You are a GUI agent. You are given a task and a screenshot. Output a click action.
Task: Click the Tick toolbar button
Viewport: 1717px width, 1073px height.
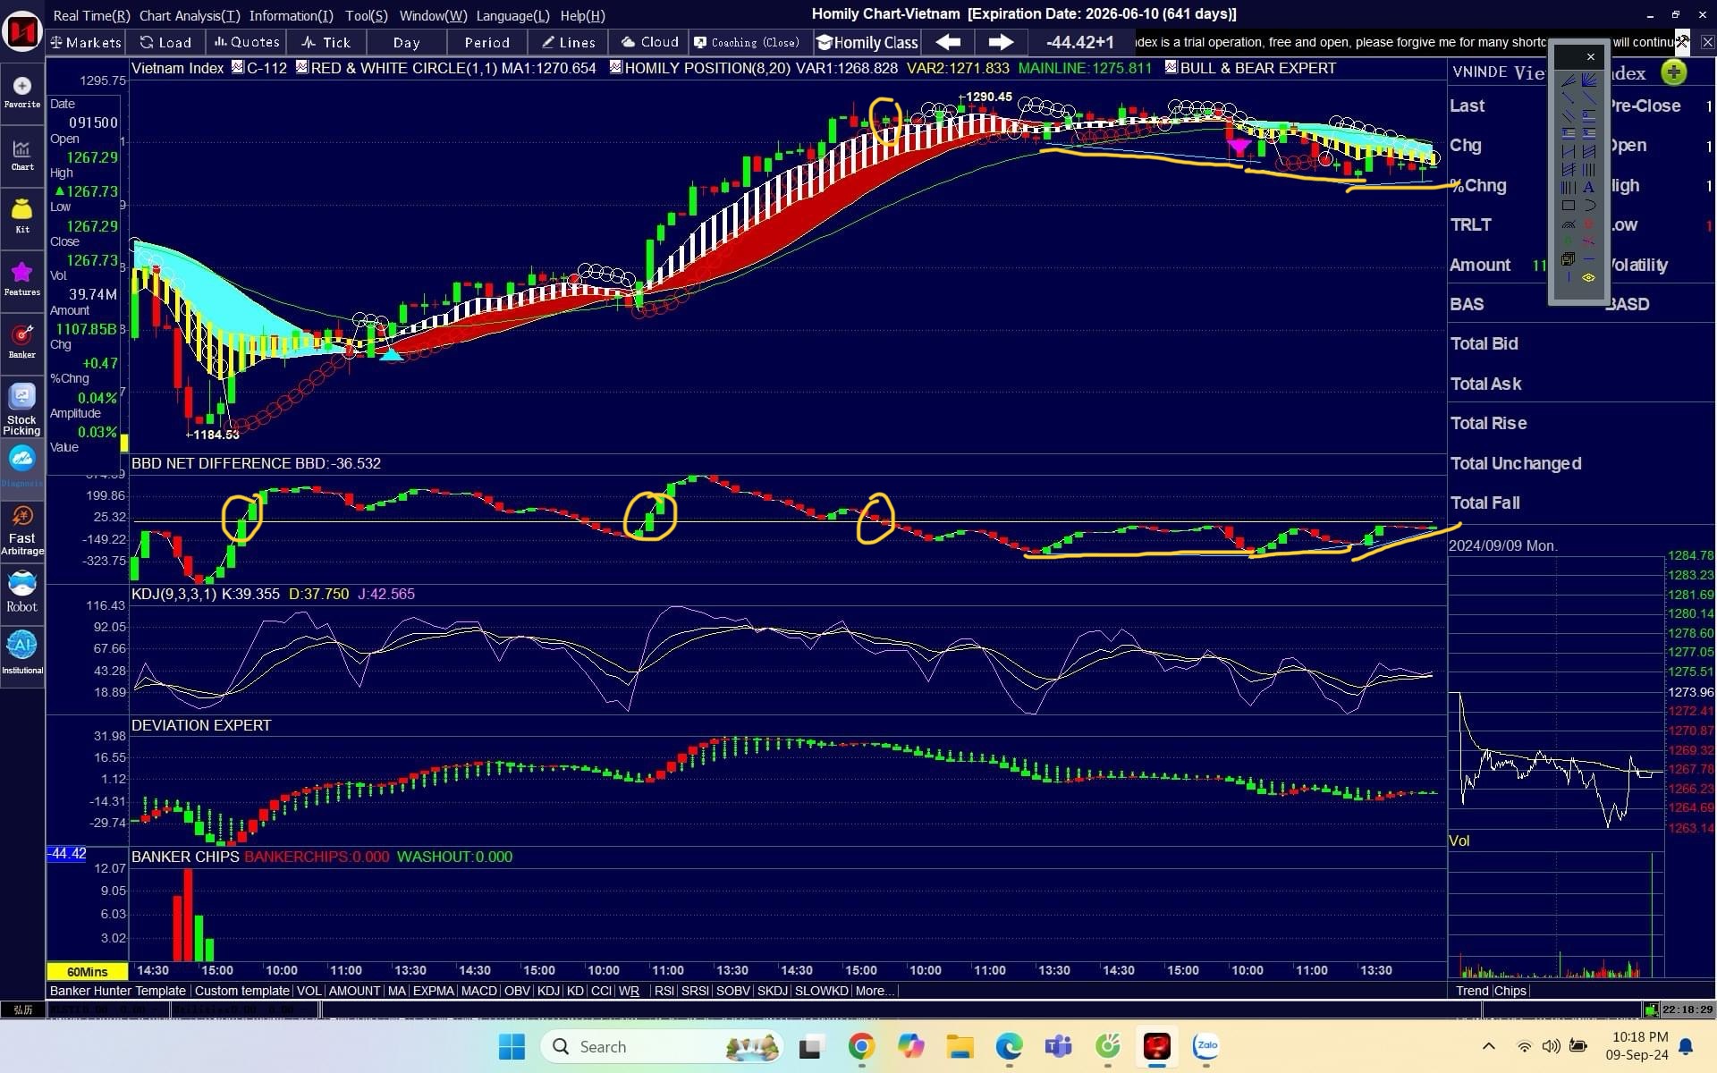click(x=326, y=42)
